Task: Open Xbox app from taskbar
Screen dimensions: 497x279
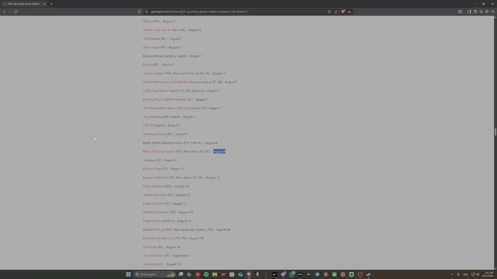Action: click(x=334, y=274)
